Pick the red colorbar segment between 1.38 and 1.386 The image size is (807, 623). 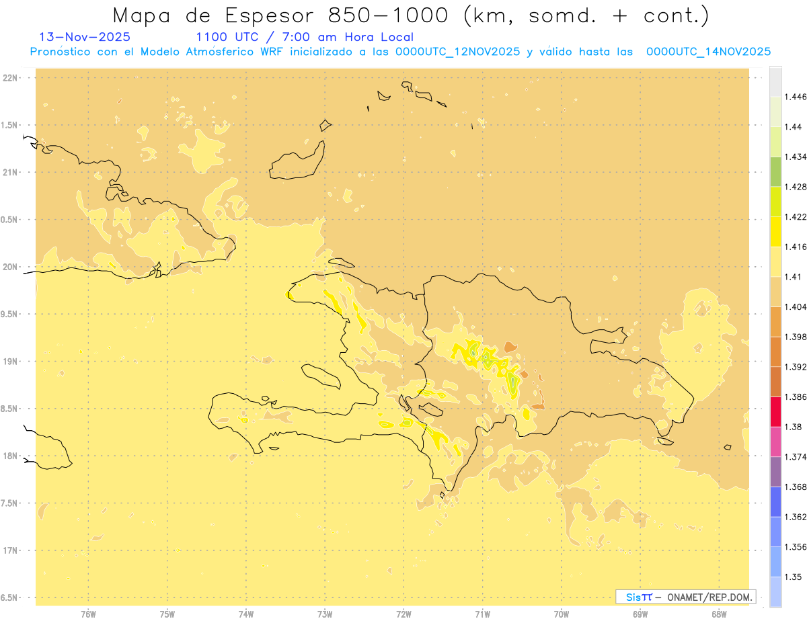775,411
